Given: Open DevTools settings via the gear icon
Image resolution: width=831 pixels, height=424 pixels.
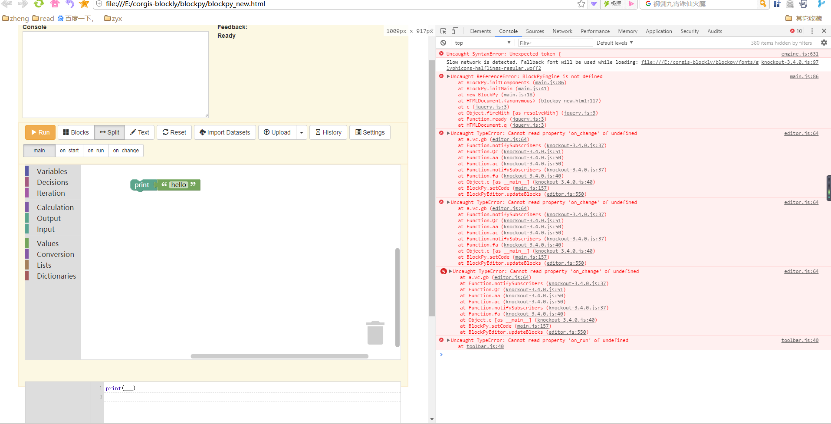Looking at the screenshot, I should [x=824, y=43].
